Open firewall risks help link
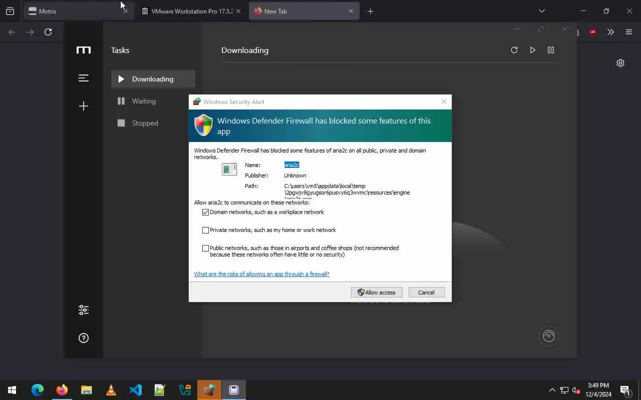Screen dimensions: 641x400 pos(261,274)
